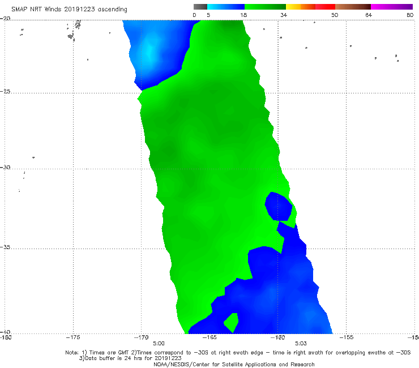Click the longitude label '-170'
The width and height of the screenshot is (419, 368).
click(x=142, y=337)
